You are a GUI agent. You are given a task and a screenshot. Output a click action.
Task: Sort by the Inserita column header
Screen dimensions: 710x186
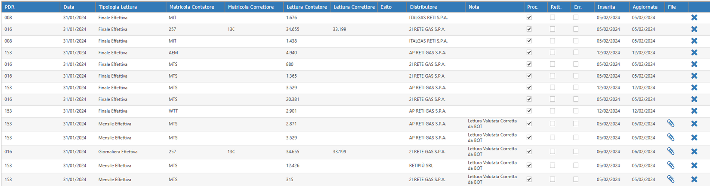coord(606,7)
